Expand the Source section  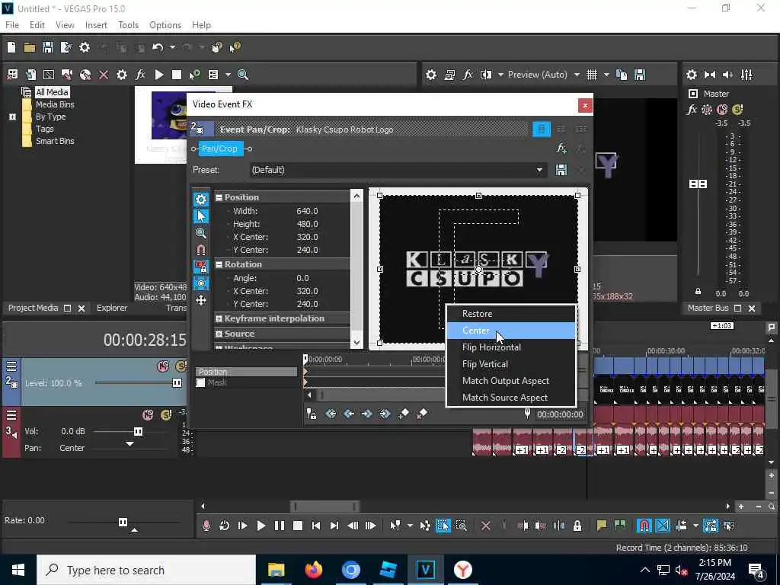point(219,334)
